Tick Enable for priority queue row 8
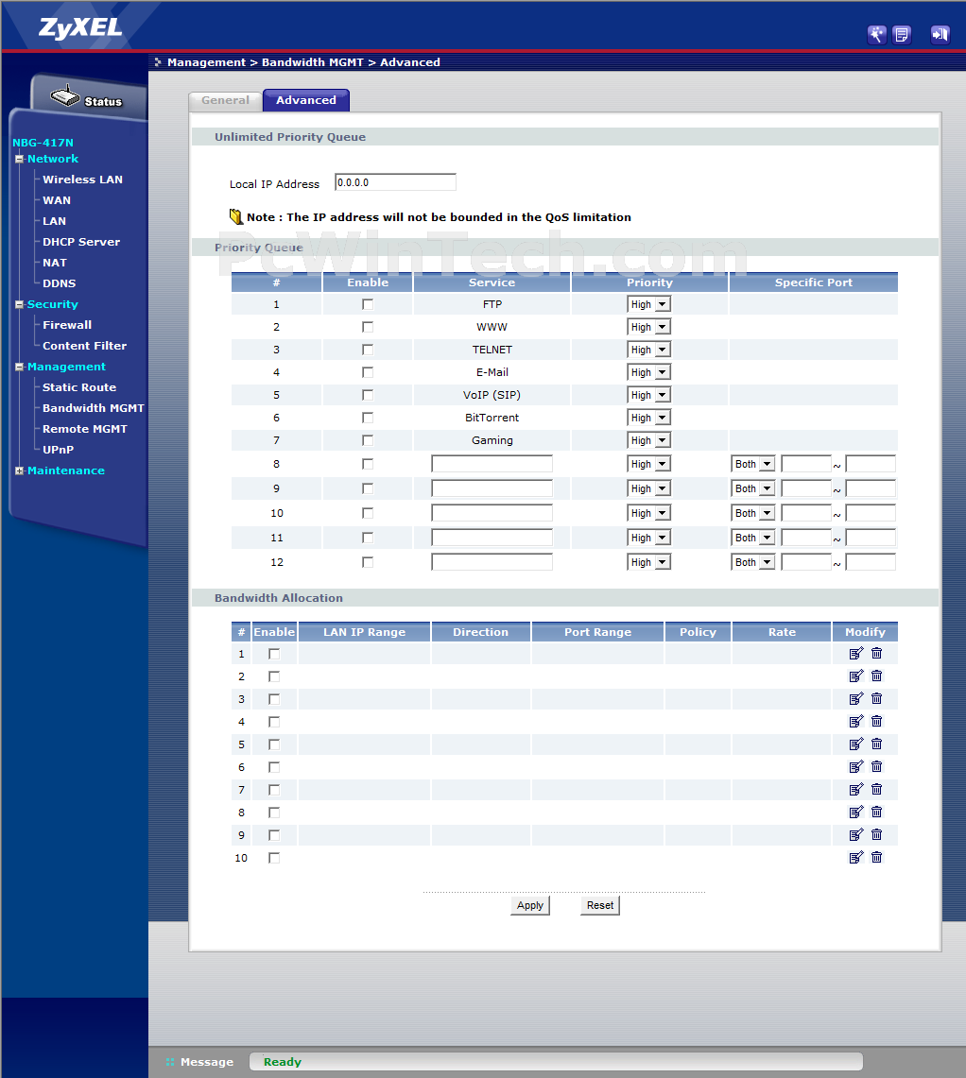This screenshot has width=966, height=1078. coord(368,464)
